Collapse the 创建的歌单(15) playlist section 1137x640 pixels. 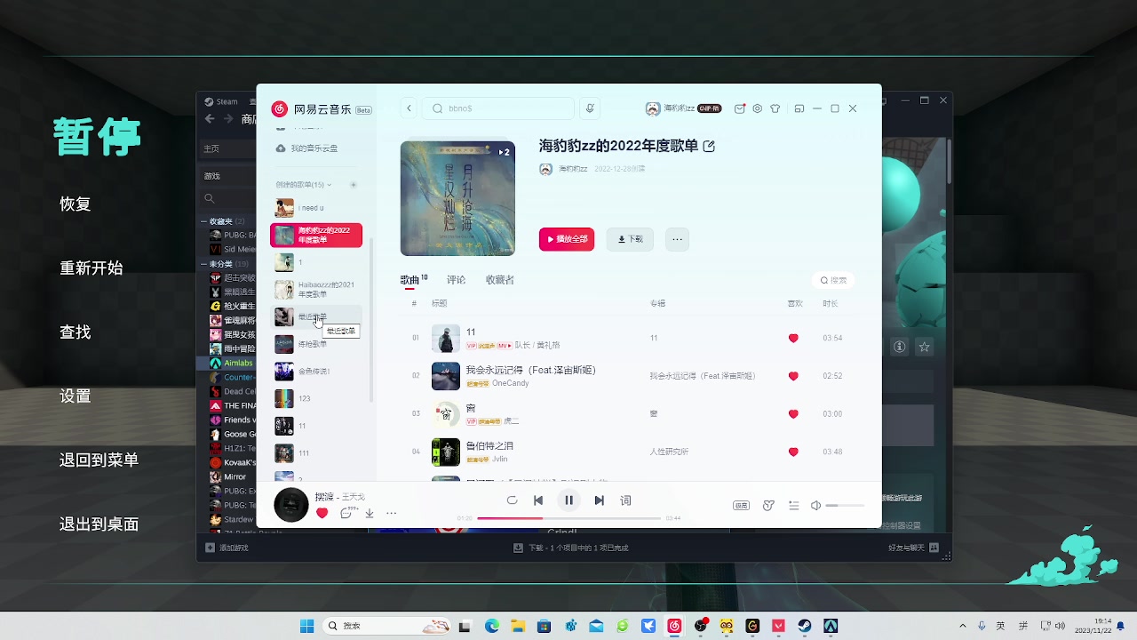(x=303, y=185)
